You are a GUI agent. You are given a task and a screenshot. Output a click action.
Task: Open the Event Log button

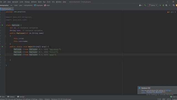point(174,97)
